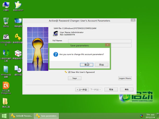Open GDISK quick partition icon
Viewport: 159px width, 119px height.
click(6, 40)
